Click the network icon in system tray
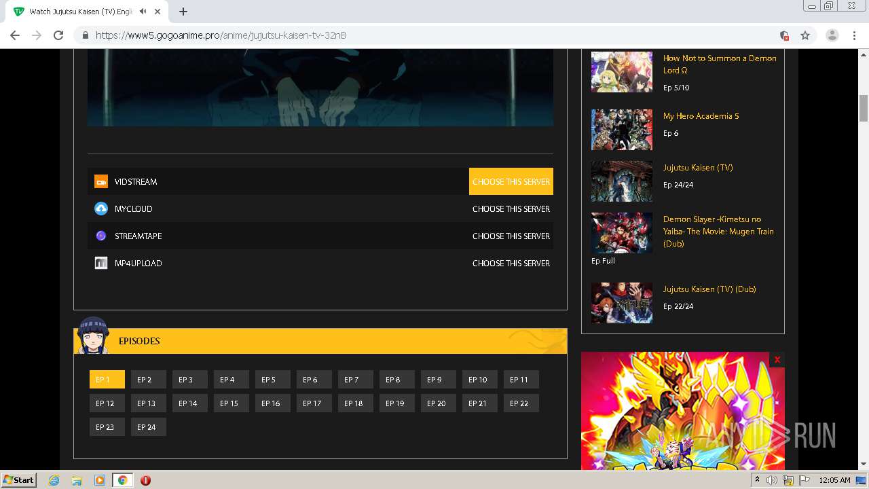Image resolution: width=869 pixels, height=489 pixels. click(x=788, y=480)
